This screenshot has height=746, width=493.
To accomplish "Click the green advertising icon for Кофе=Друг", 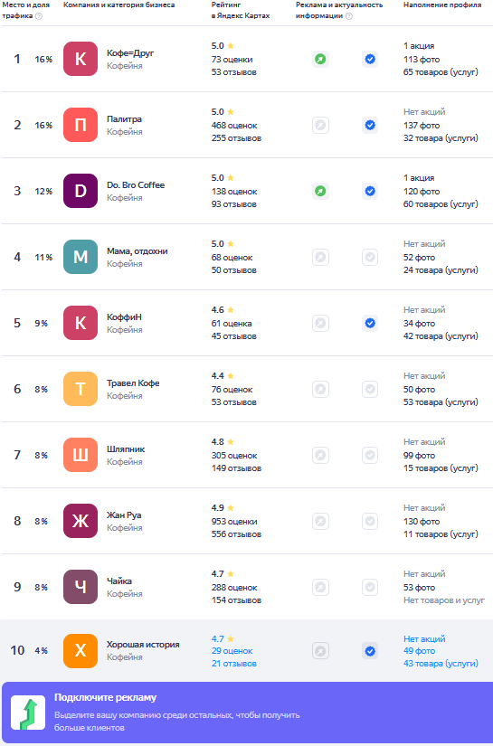I will 320,59.
